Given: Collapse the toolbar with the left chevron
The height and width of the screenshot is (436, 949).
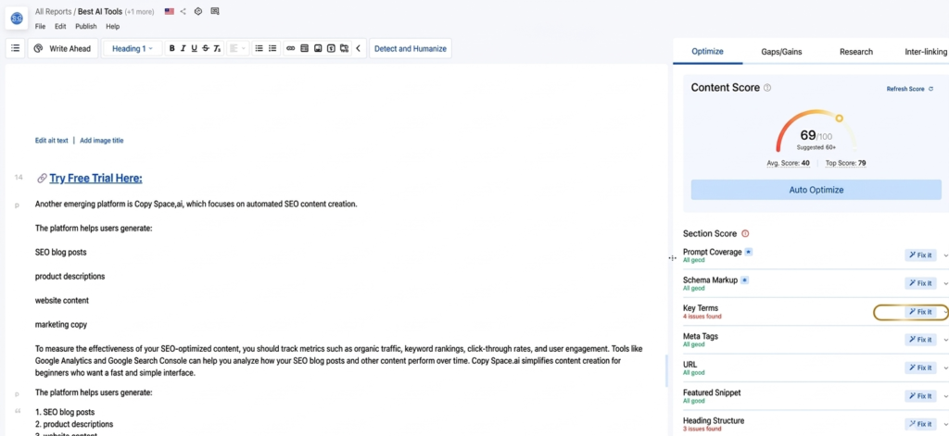Looking at the screenshot, I should pyautogui.click(x=359, y=48).
